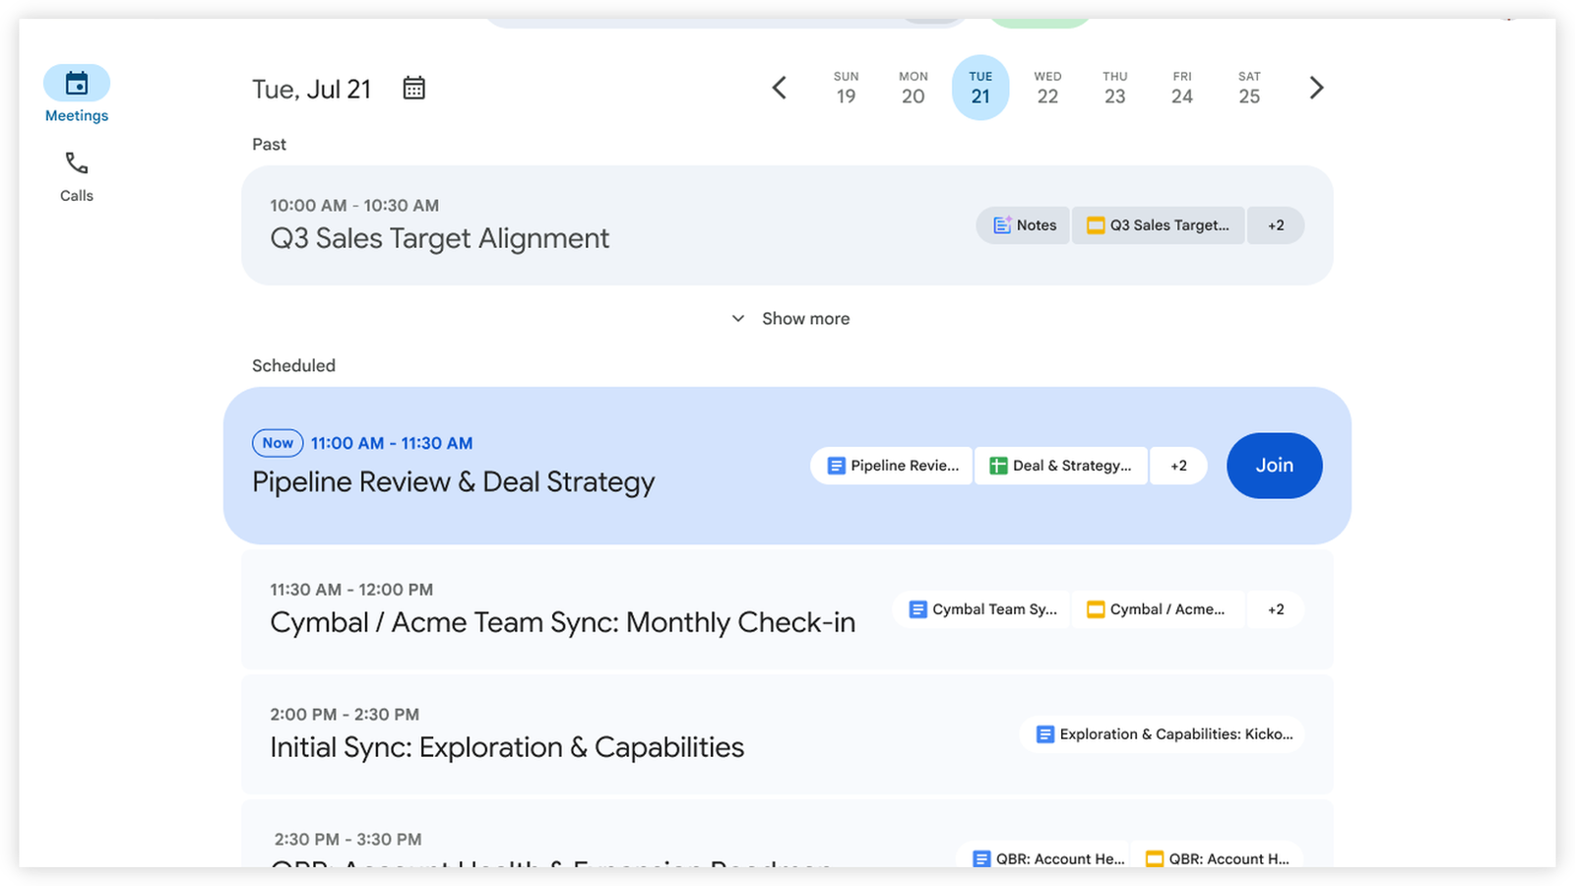Select Thursday 23 in the week strip
This screenshot has height=886, width=1575.
pyautogui.click(x=1115, y=89)
